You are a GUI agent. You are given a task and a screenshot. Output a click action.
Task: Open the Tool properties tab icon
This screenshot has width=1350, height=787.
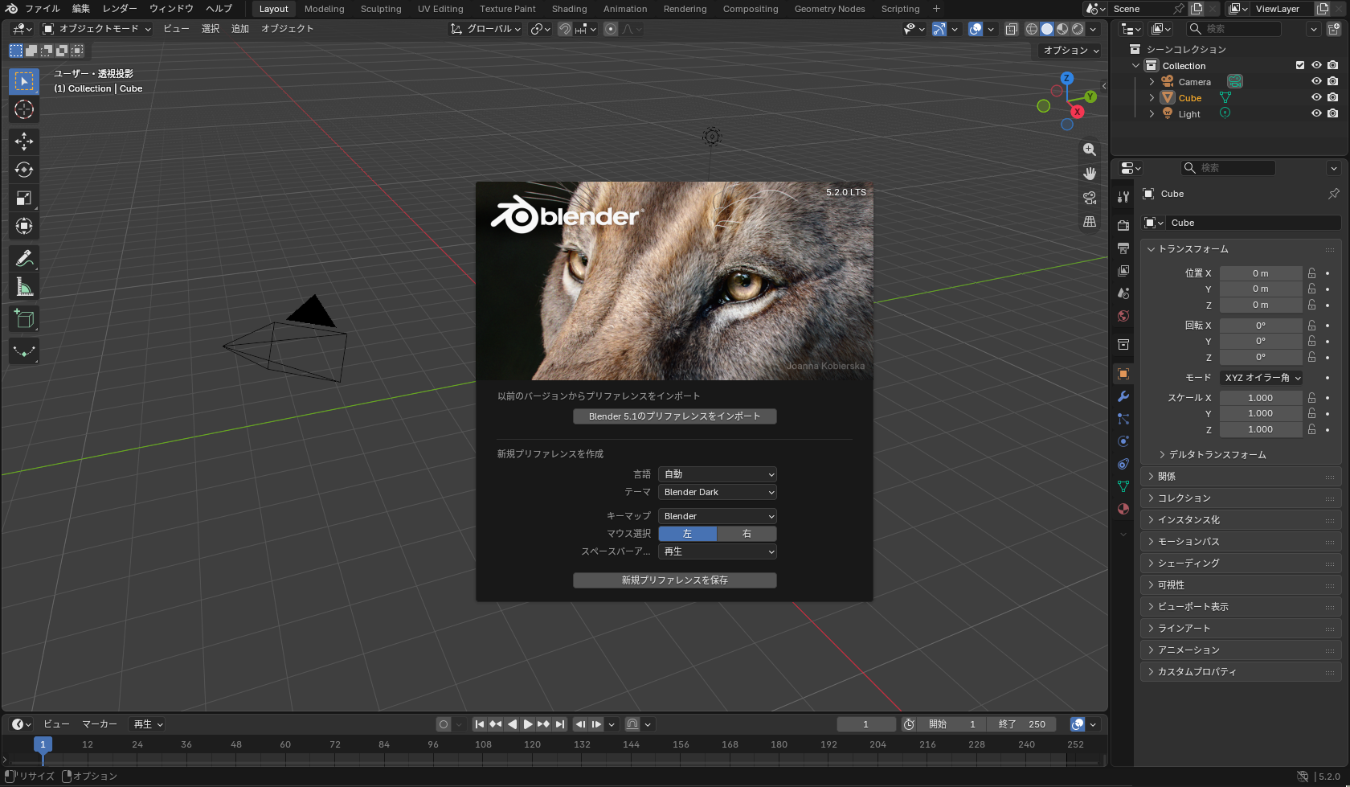[1123, 197]
